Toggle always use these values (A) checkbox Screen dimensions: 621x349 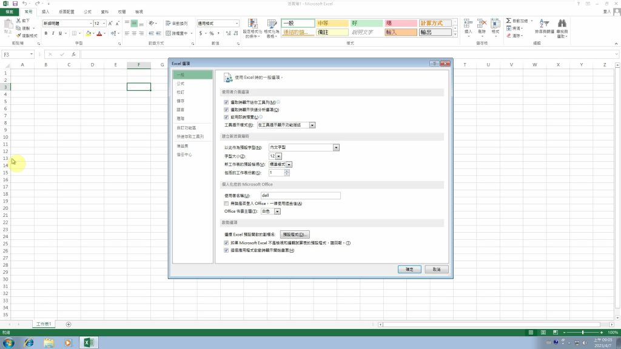point(227,204)
